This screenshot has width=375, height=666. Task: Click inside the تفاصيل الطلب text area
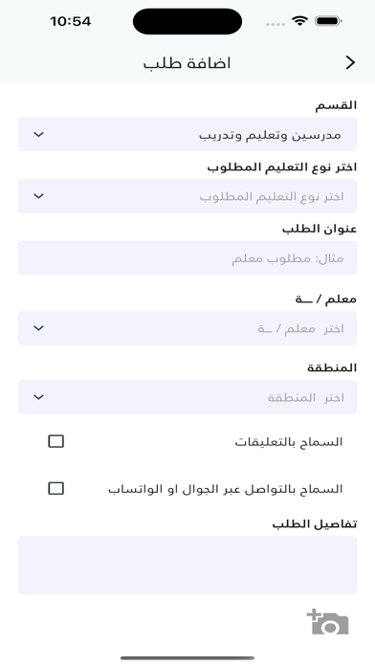[187, 566]
